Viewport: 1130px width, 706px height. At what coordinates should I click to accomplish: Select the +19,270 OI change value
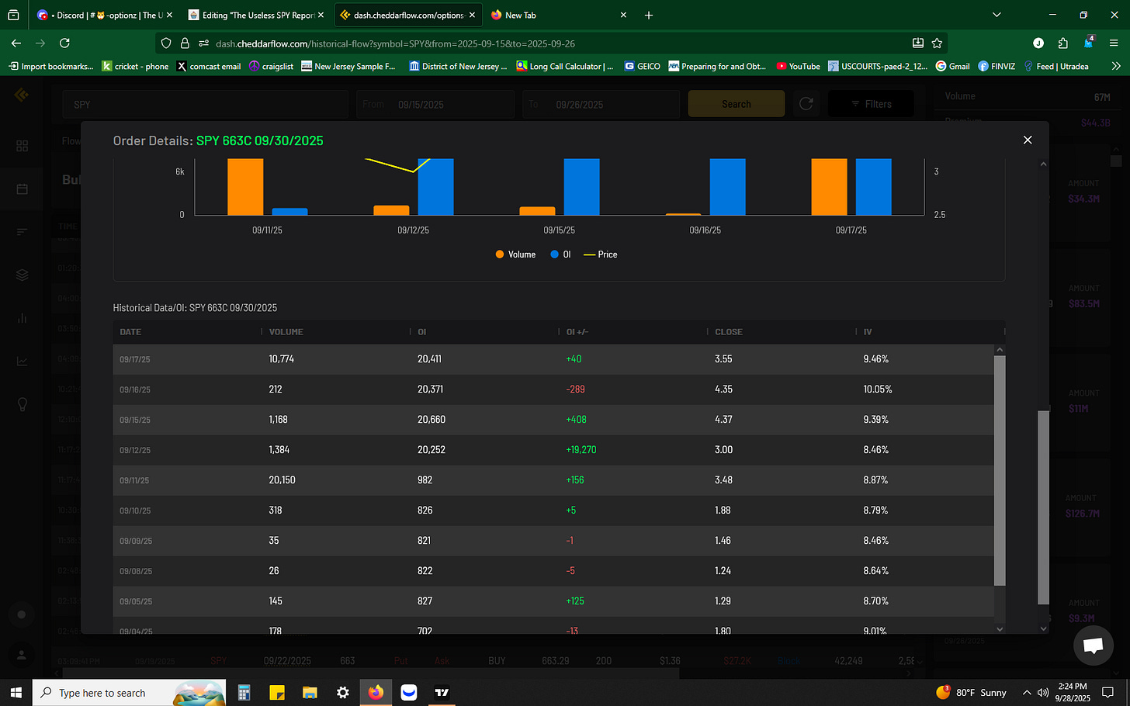click(x=581, y=450)
